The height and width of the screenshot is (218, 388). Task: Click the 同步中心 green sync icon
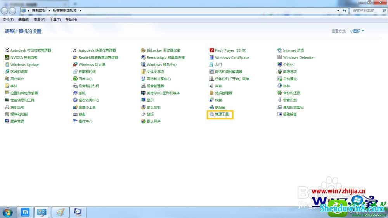[x=75, y=79]
